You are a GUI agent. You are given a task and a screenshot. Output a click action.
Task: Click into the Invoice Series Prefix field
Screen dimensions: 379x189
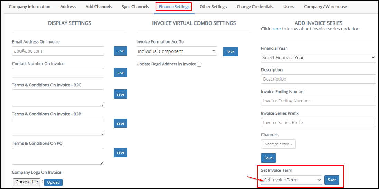[318, 122]
